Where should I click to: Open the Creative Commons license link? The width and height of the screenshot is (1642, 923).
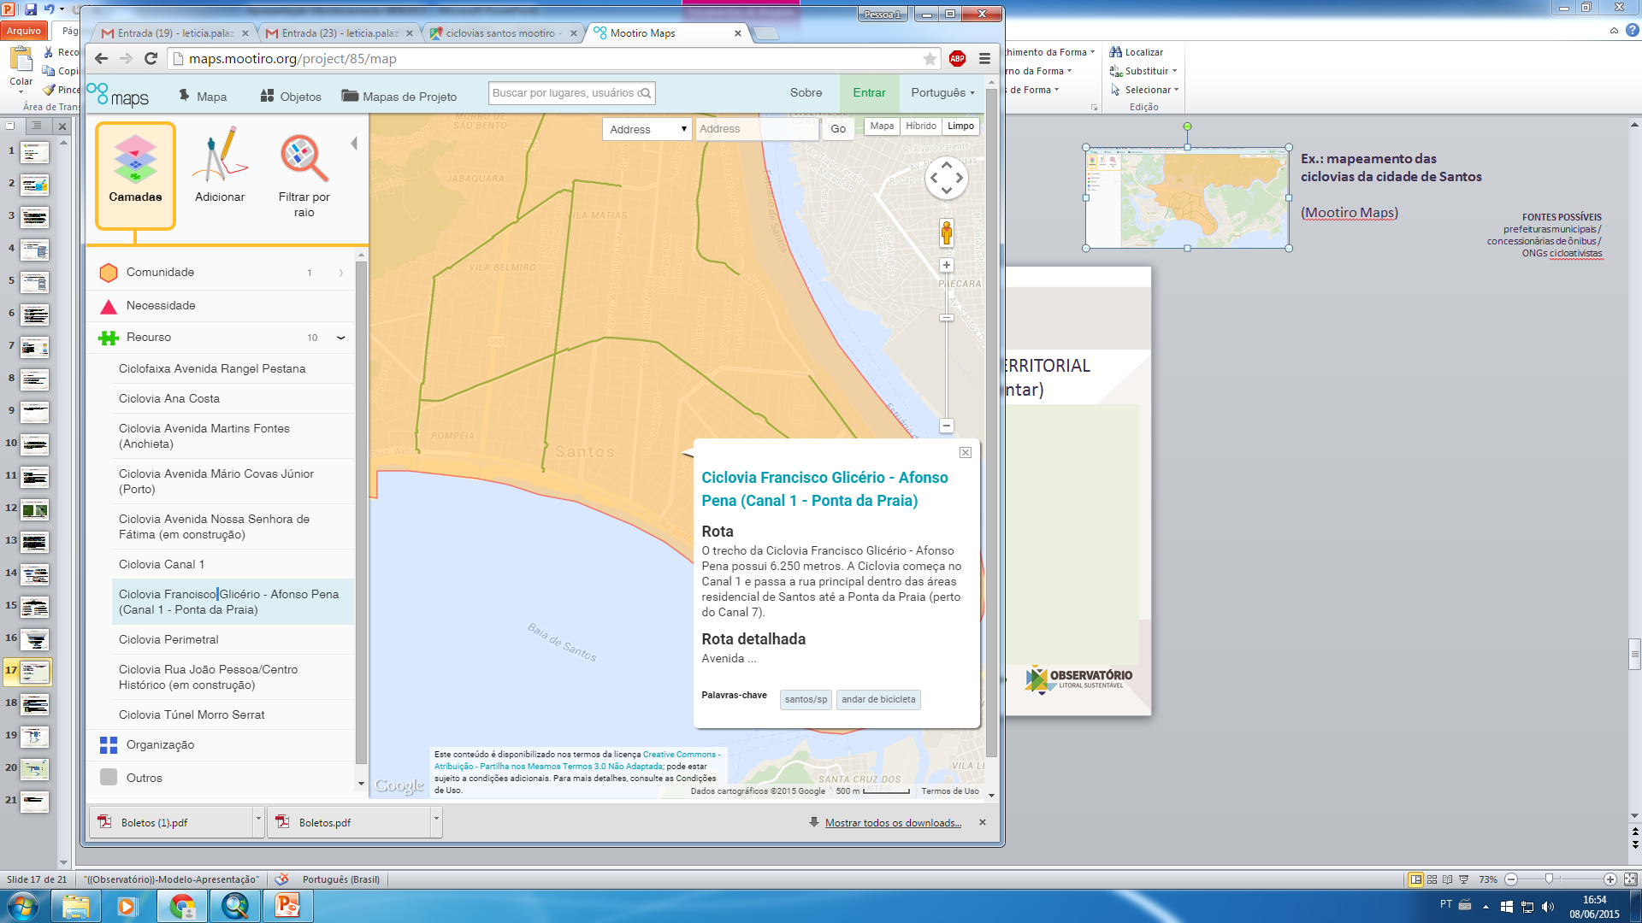[577, 761]
